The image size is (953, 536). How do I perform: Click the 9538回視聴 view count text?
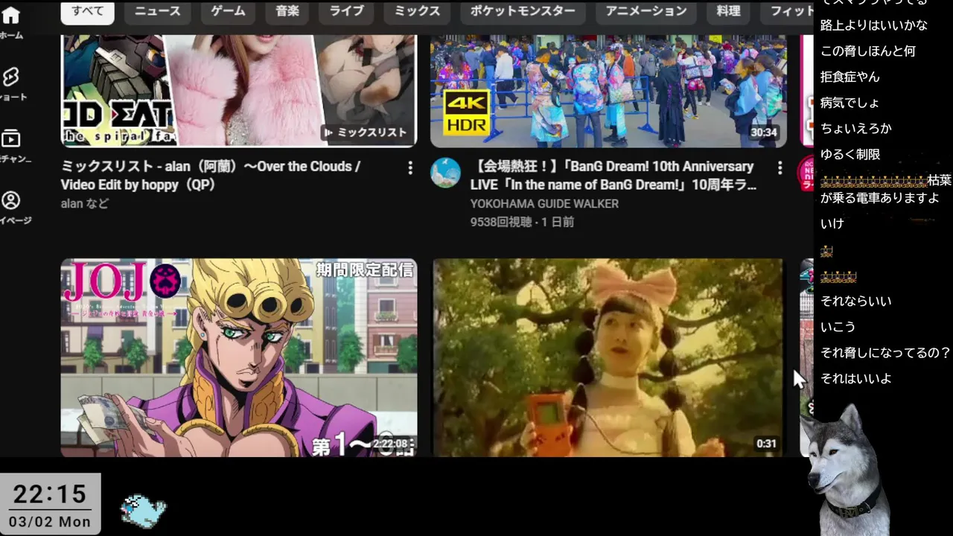[503, 222]
